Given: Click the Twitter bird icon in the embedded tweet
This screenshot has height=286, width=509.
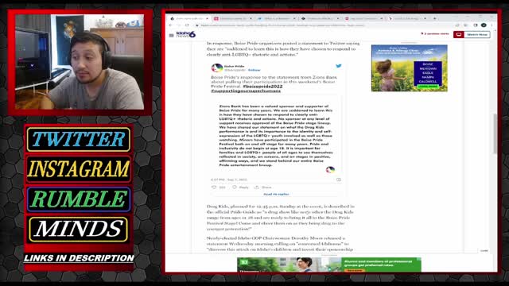Looking at the screenshot, I should click(x=339, y=66).
